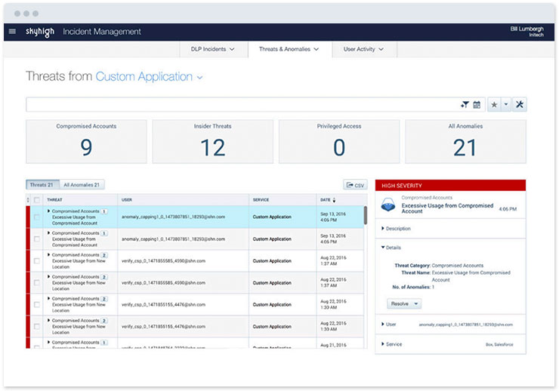Open the hamburger navigation menu
Image resolution: width=559 pixels, height=391 pixels.
(12, 32)
